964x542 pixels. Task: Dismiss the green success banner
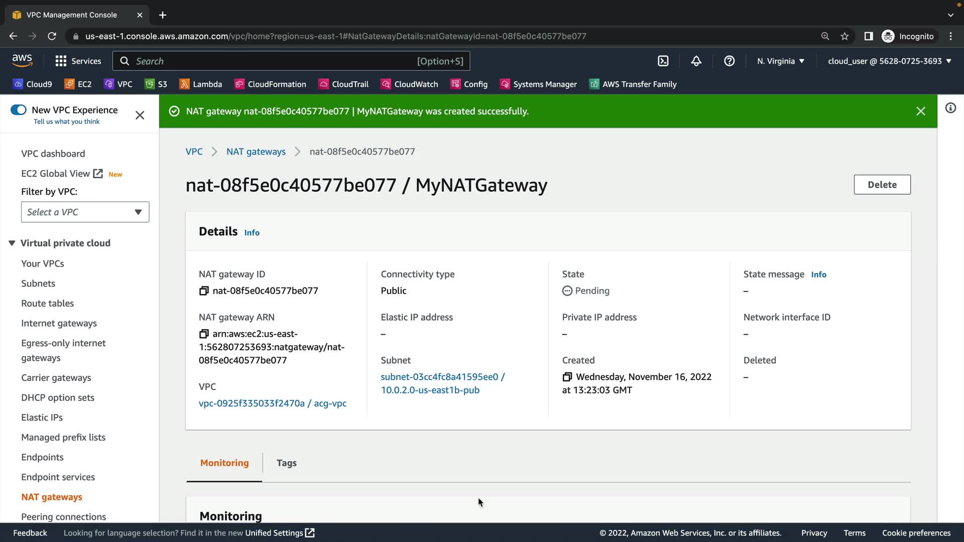click(x=920, y=111)
